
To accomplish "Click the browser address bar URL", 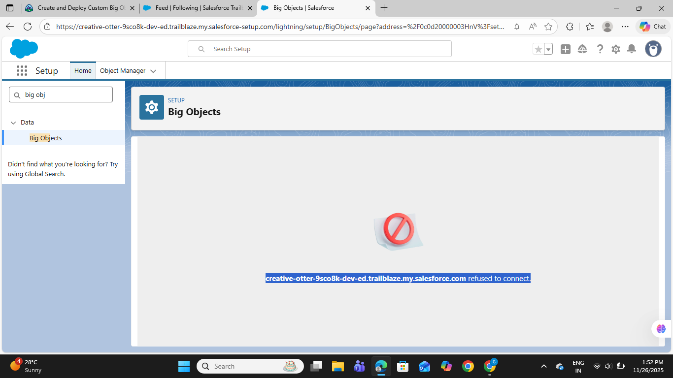I will (280, 27).
